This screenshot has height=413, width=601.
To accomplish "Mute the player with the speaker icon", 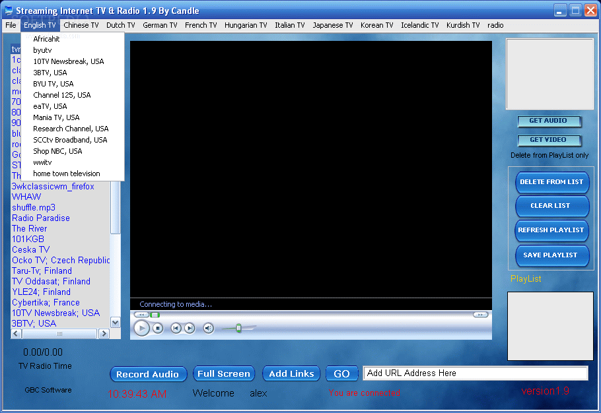I will [x=209, y=328].
